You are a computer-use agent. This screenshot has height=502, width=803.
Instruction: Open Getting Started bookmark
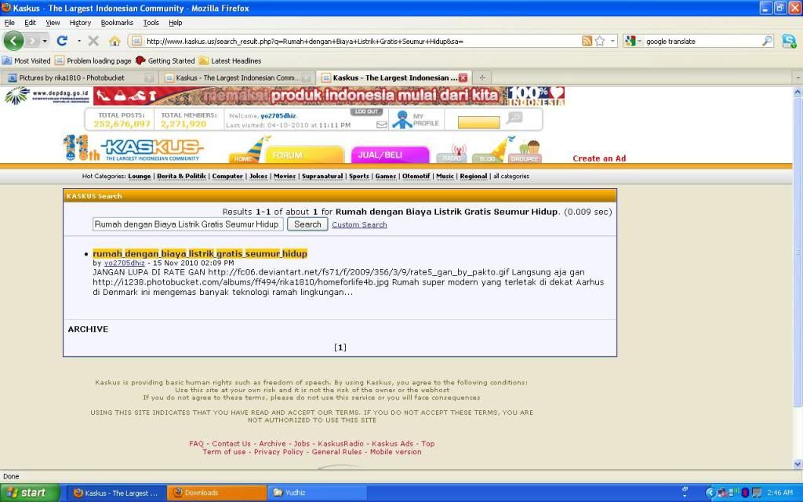[x=165, y=60]
